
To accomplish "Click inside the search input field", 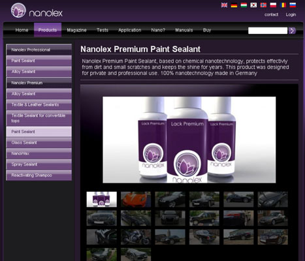I will [x=268, y=31].
